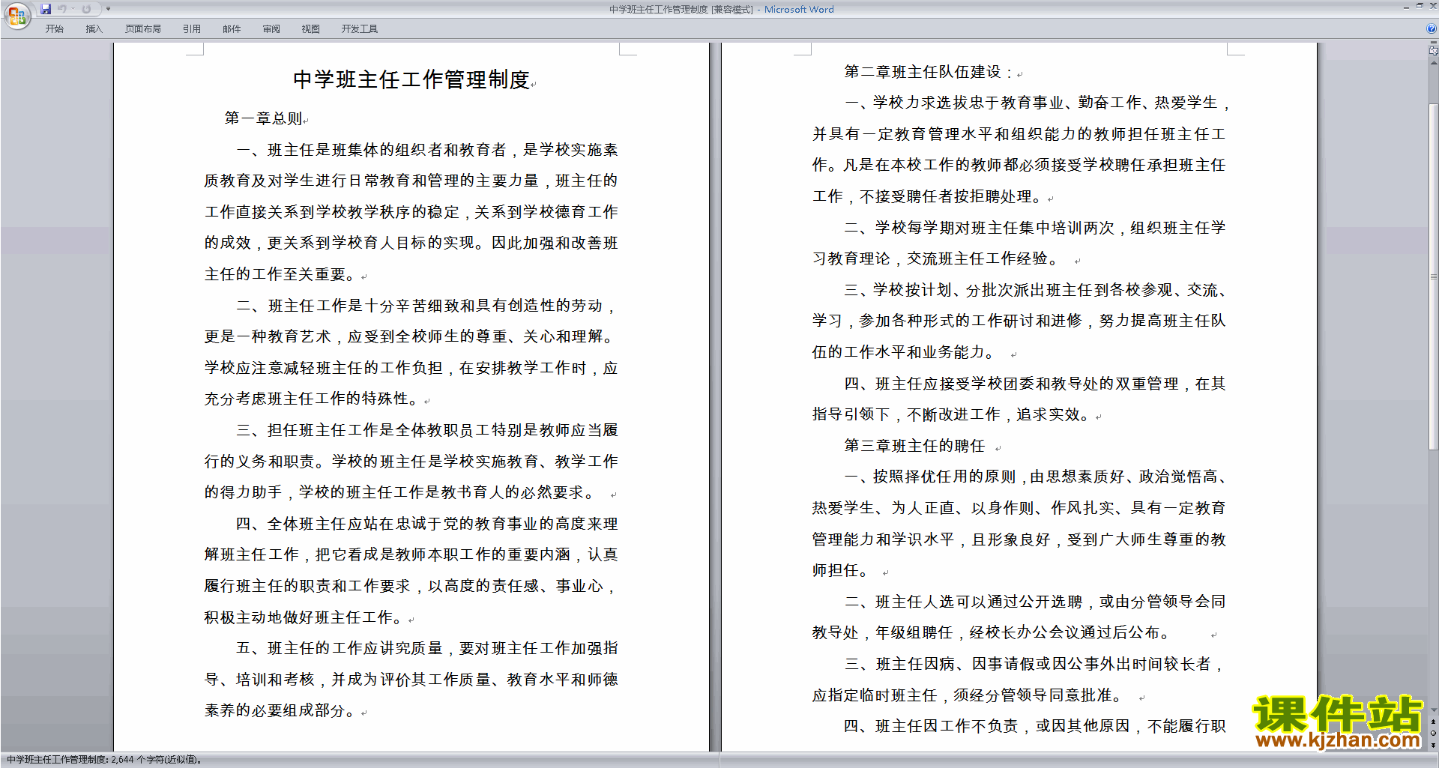Undo the last action
This screenshot has height=768, width=1439.
click(62, 9)
